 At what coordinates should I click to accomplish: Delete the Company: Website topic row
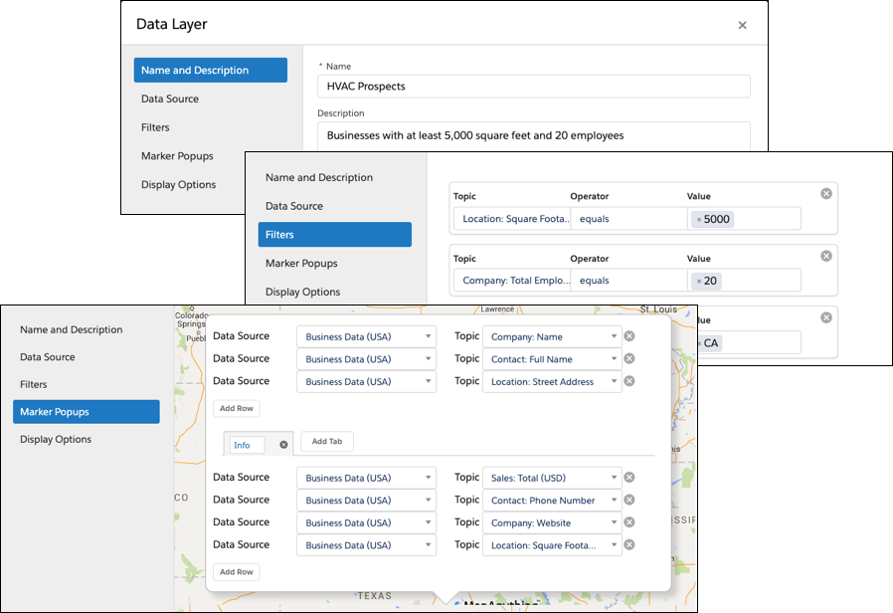click(x=628, y=522)
